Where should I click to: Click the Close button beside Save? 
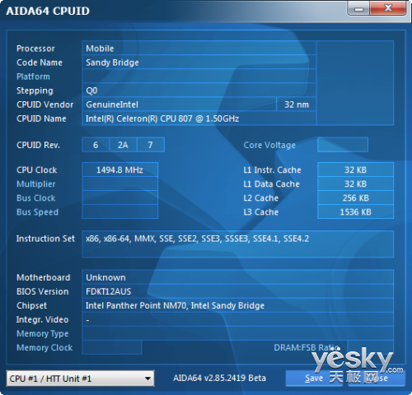pos(377,379)
